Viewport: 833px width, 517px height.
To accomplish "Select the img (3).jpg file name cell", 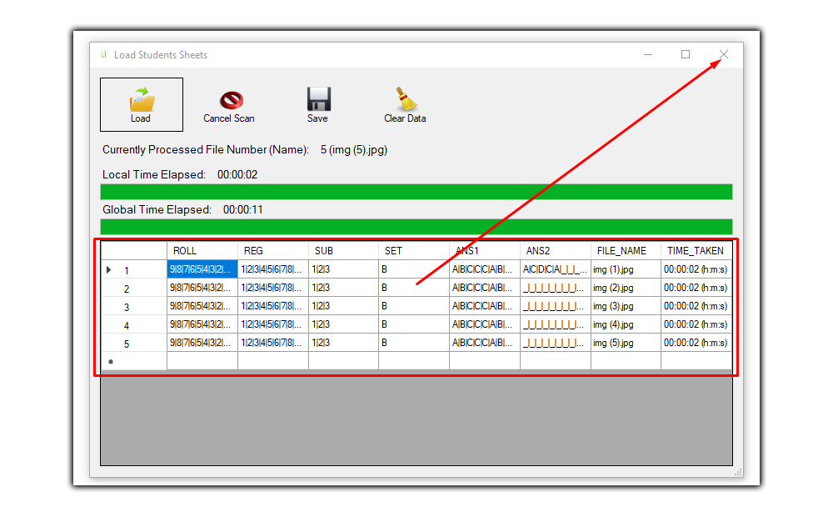I will 625,306.
